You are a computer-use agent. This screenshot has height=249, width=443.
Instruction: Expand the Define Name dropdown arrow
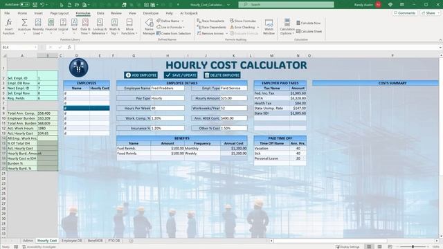click(182, 21)
